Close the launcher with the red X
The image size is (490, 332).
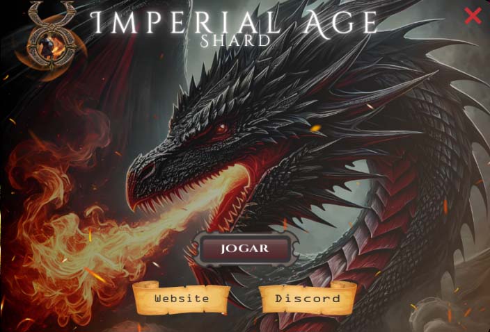tap(473, 16)
